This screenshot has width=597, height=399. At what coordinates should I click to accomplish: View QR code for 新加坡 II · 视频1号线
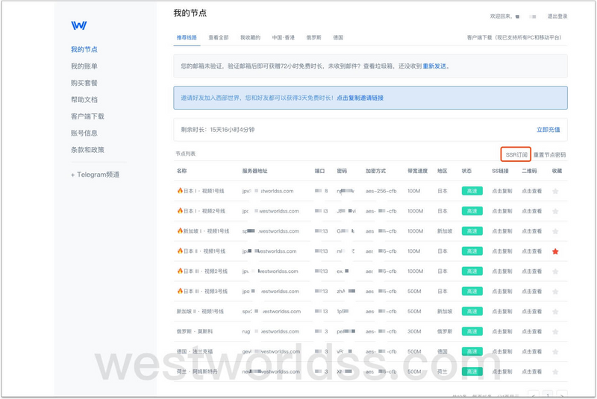(x=531, y=312)
